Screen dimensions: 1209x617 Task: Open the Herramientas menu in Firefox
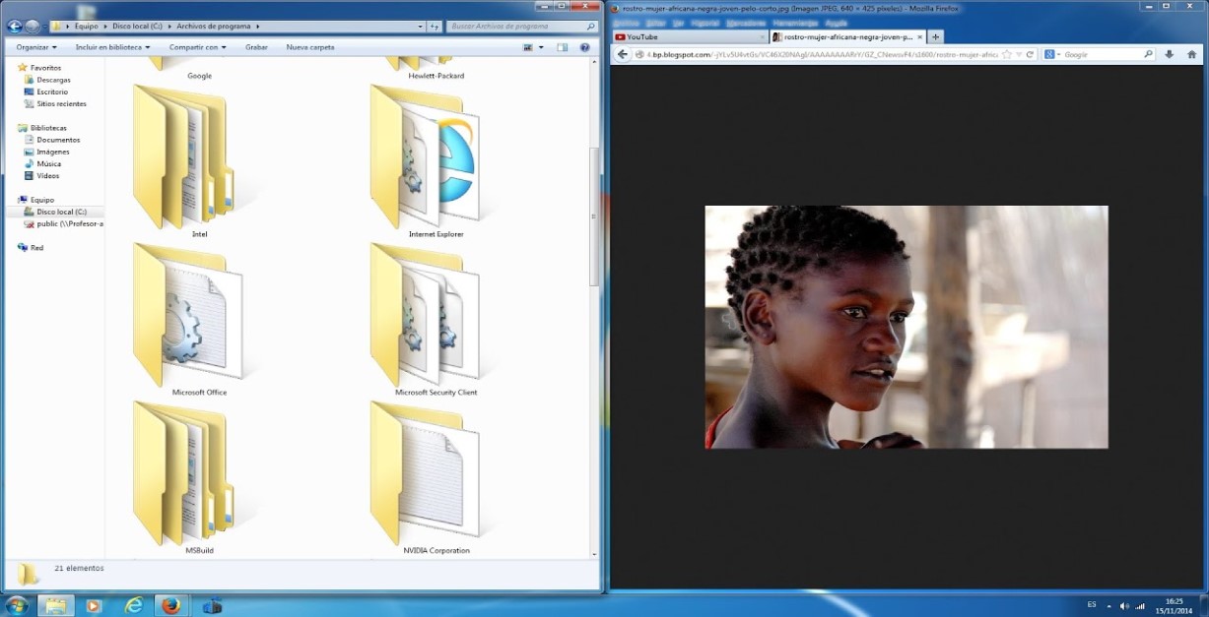[x=794, y=21]
